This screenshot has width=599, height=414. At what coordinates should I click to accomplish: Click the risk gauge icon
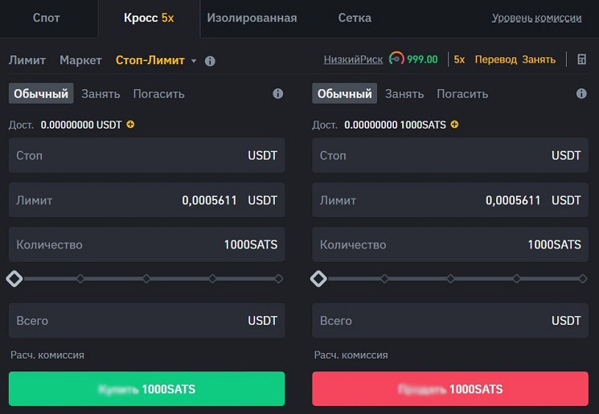[x=396, y=59]
